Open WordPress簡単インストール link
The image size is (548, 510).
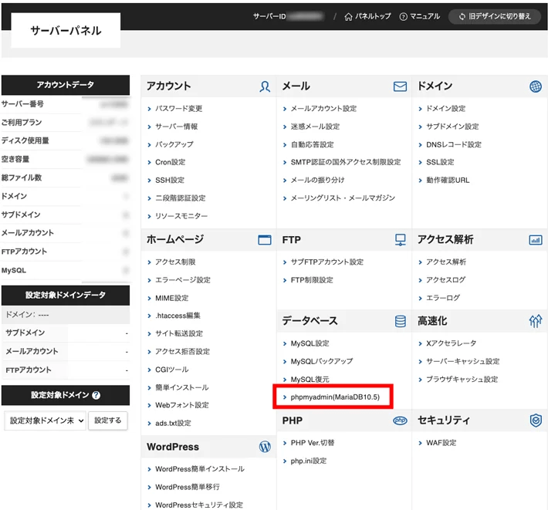pos(200,469)
